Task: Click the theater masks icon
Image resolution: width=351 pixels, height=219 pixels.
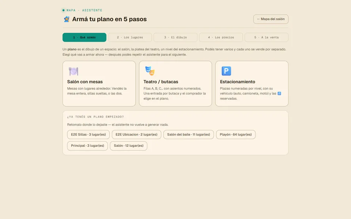Action: (x=150, y=71)
